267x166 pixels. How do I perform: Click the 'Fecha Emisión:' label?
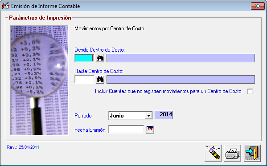pos(90,130)
